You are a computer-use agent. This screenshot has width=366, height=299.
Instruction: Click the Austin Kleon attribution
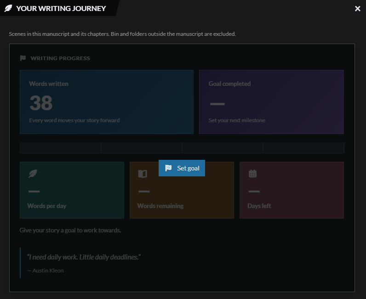coord(45,271)
